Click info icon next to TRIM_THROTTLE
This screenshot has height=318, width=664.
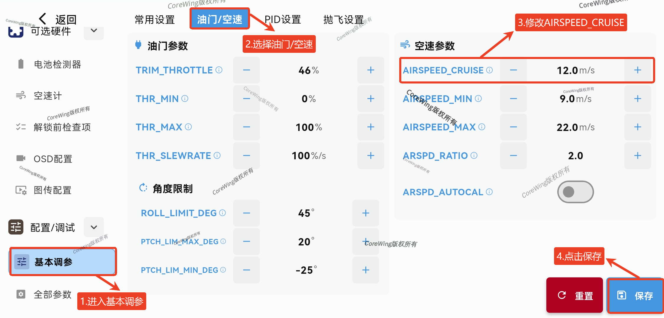point(219,70)
